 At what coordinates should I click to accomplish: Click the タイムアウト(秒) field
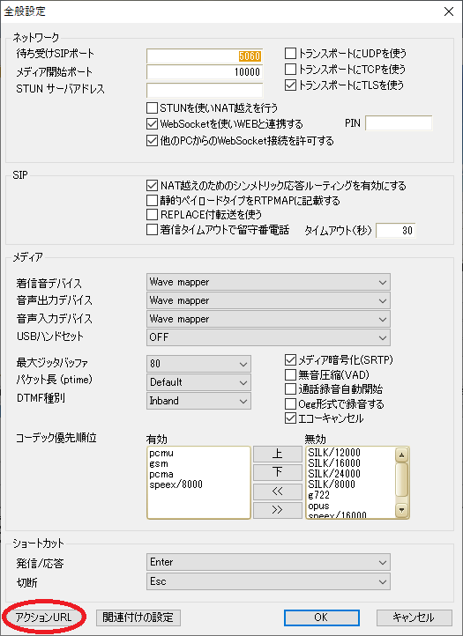[396, 231]
